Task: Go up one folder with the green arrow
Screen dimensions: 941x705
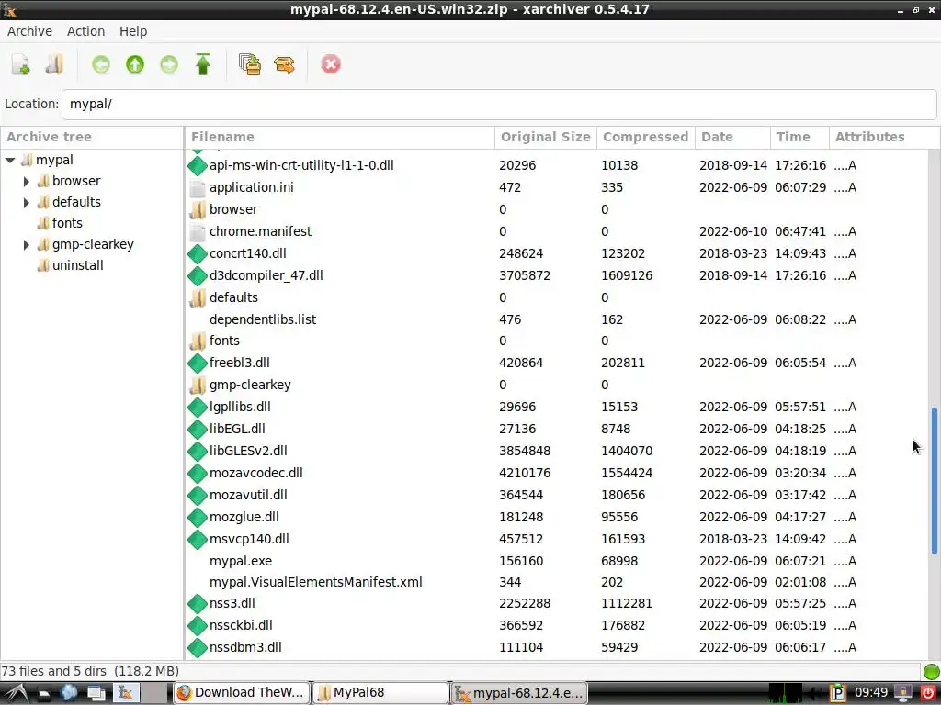Action: click(135, 64)
